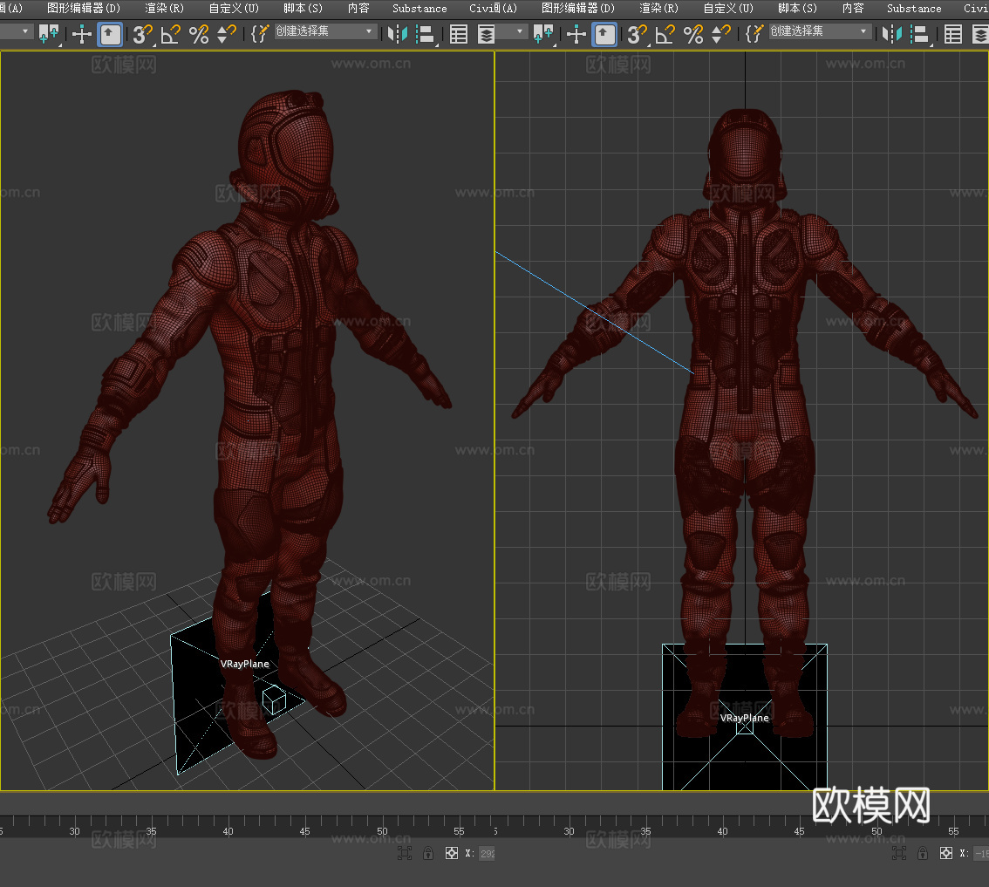Open 创建选择集 dropdown in perspective window toolbar
Viewport: 989px width, 887px height.
click(x=324, y=31)
